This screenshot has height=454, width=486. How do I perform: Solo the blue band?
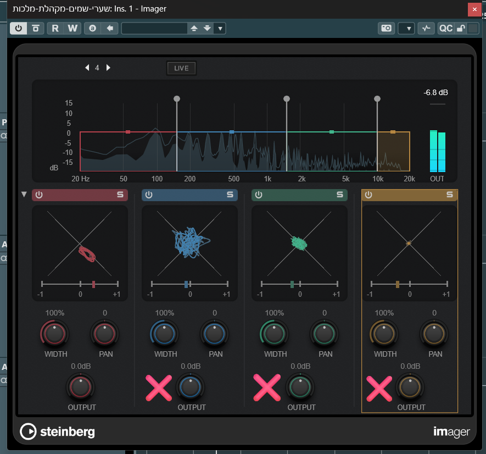point(230,195)
